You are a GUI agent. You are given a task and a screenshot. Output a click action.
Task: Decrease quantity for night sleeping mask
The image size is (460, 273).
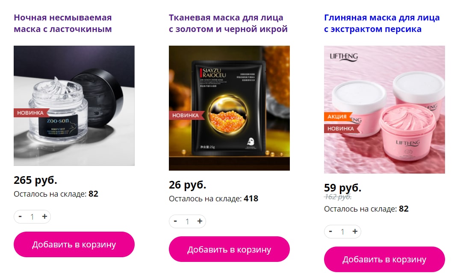point(20,217)
